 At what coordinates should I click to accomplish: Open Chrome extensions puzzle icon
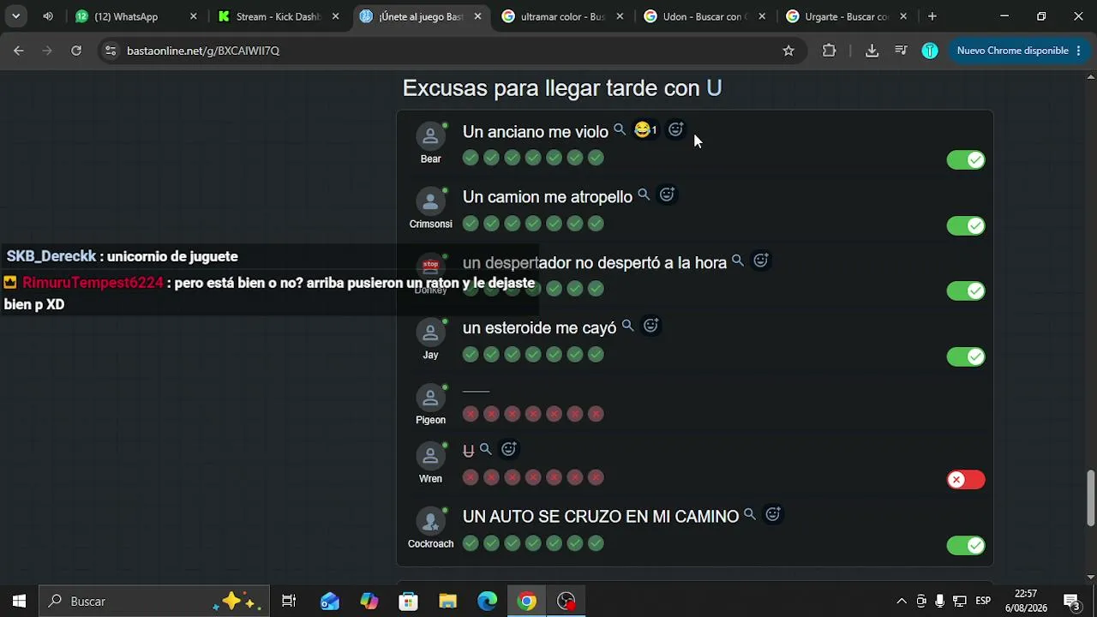[x=829, y=51]
